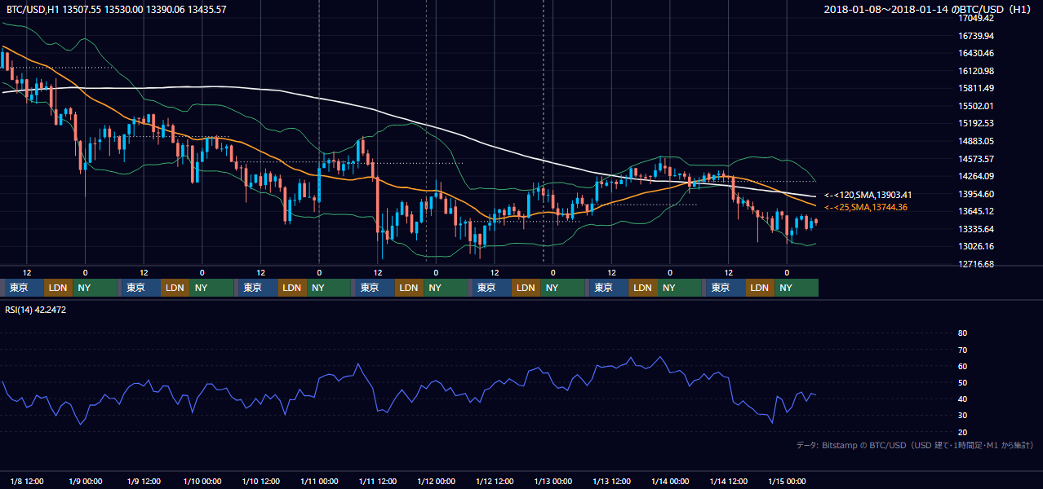1043x489 pixels.
Task: Click the 17049.42 price axis label
Action: pos(975,18)
